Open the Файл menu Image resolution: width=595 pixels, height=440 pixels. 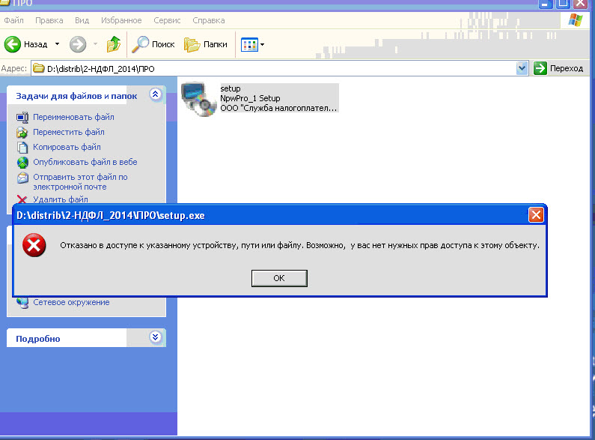coord(13,20)
